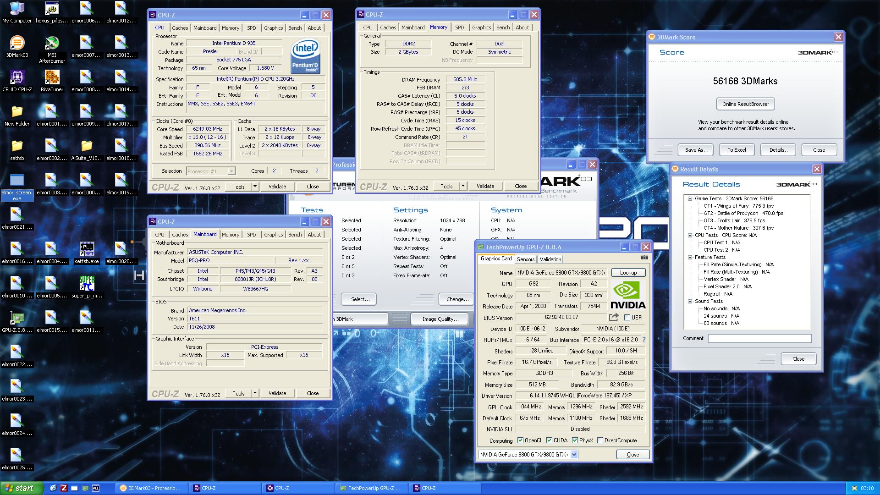Open the Tools dropdown arrow in CPU-Z Mainboard window

255,393
